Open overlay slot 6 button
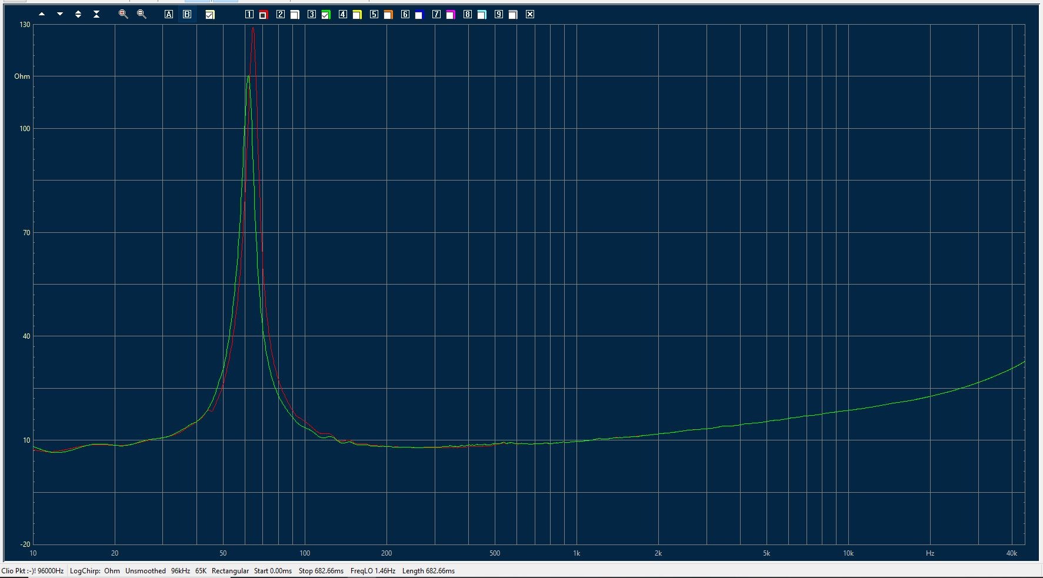Screen dimensions: 1043x578 point(405,14)
